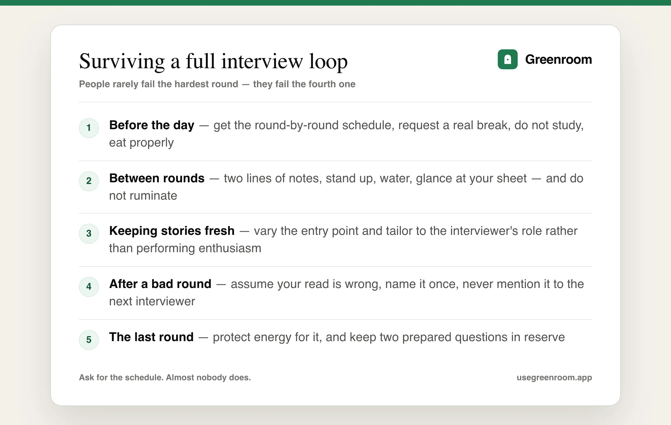
Task: Click the green Greenroom logo icon
Action: (507, 59)
